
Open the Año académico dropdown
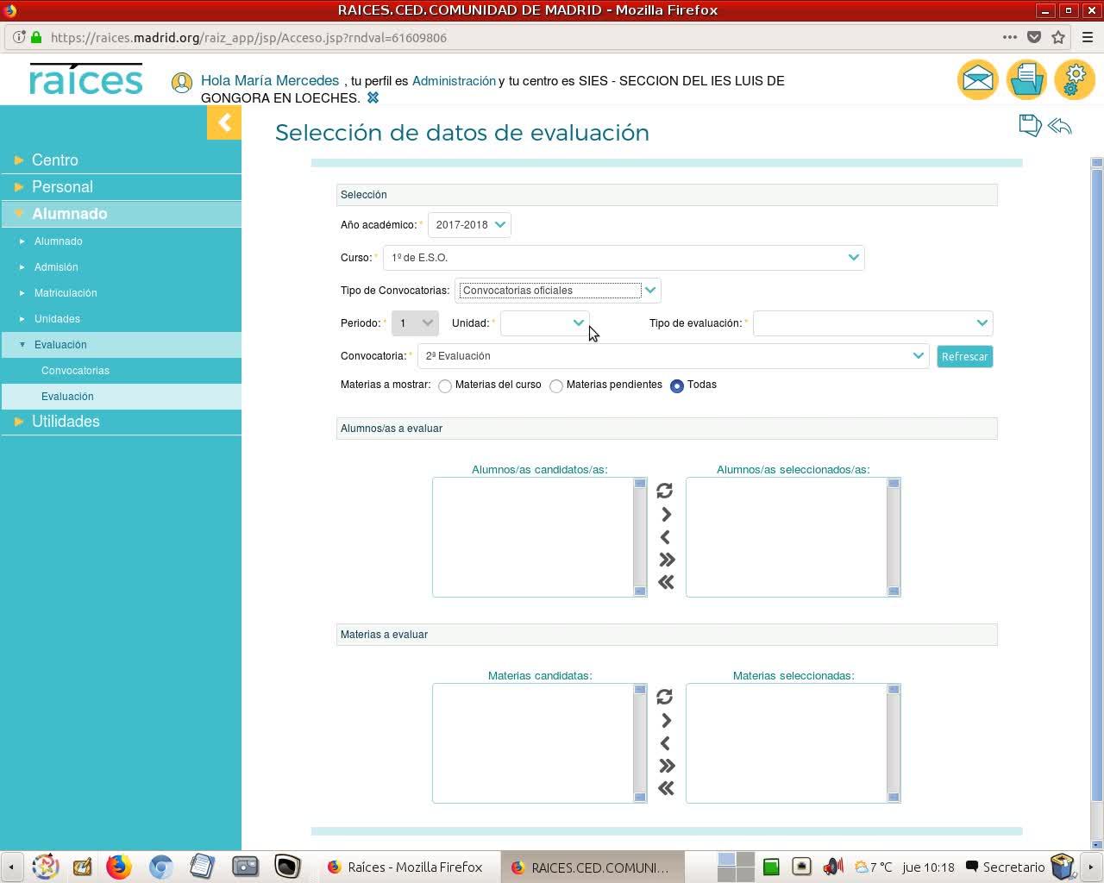(470, 225)
